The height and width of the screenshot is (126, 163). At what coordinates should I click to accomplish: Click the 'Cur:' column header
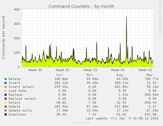(x=60, y=75)
